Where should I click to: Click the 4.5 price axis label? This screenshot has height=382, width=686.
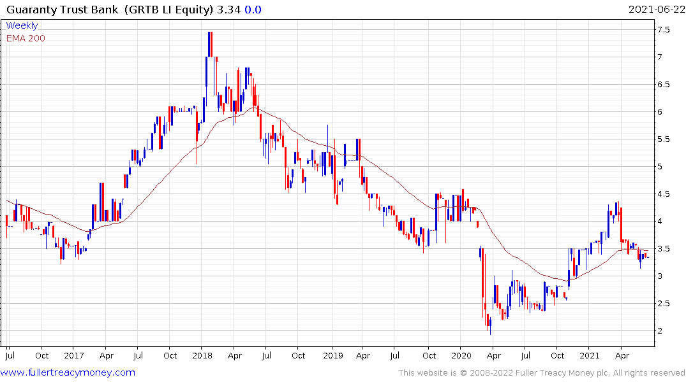coord(663,194)
